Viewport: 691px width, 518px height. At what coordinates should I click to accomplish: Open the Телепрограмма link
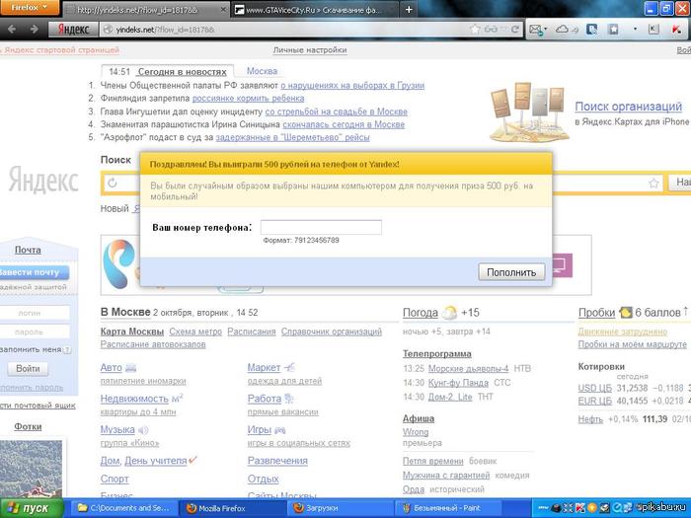click(x=437, y=354)
